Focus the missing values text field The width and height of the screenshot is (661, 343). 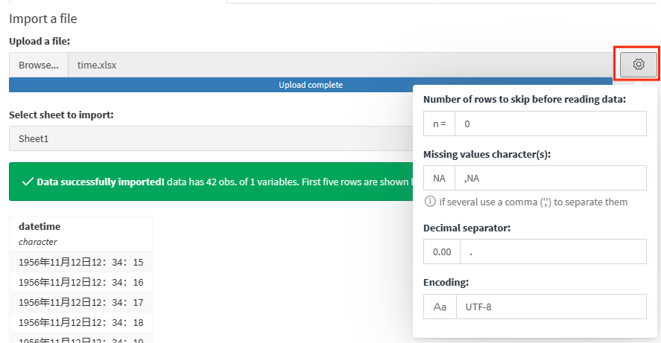pos(550,178)
